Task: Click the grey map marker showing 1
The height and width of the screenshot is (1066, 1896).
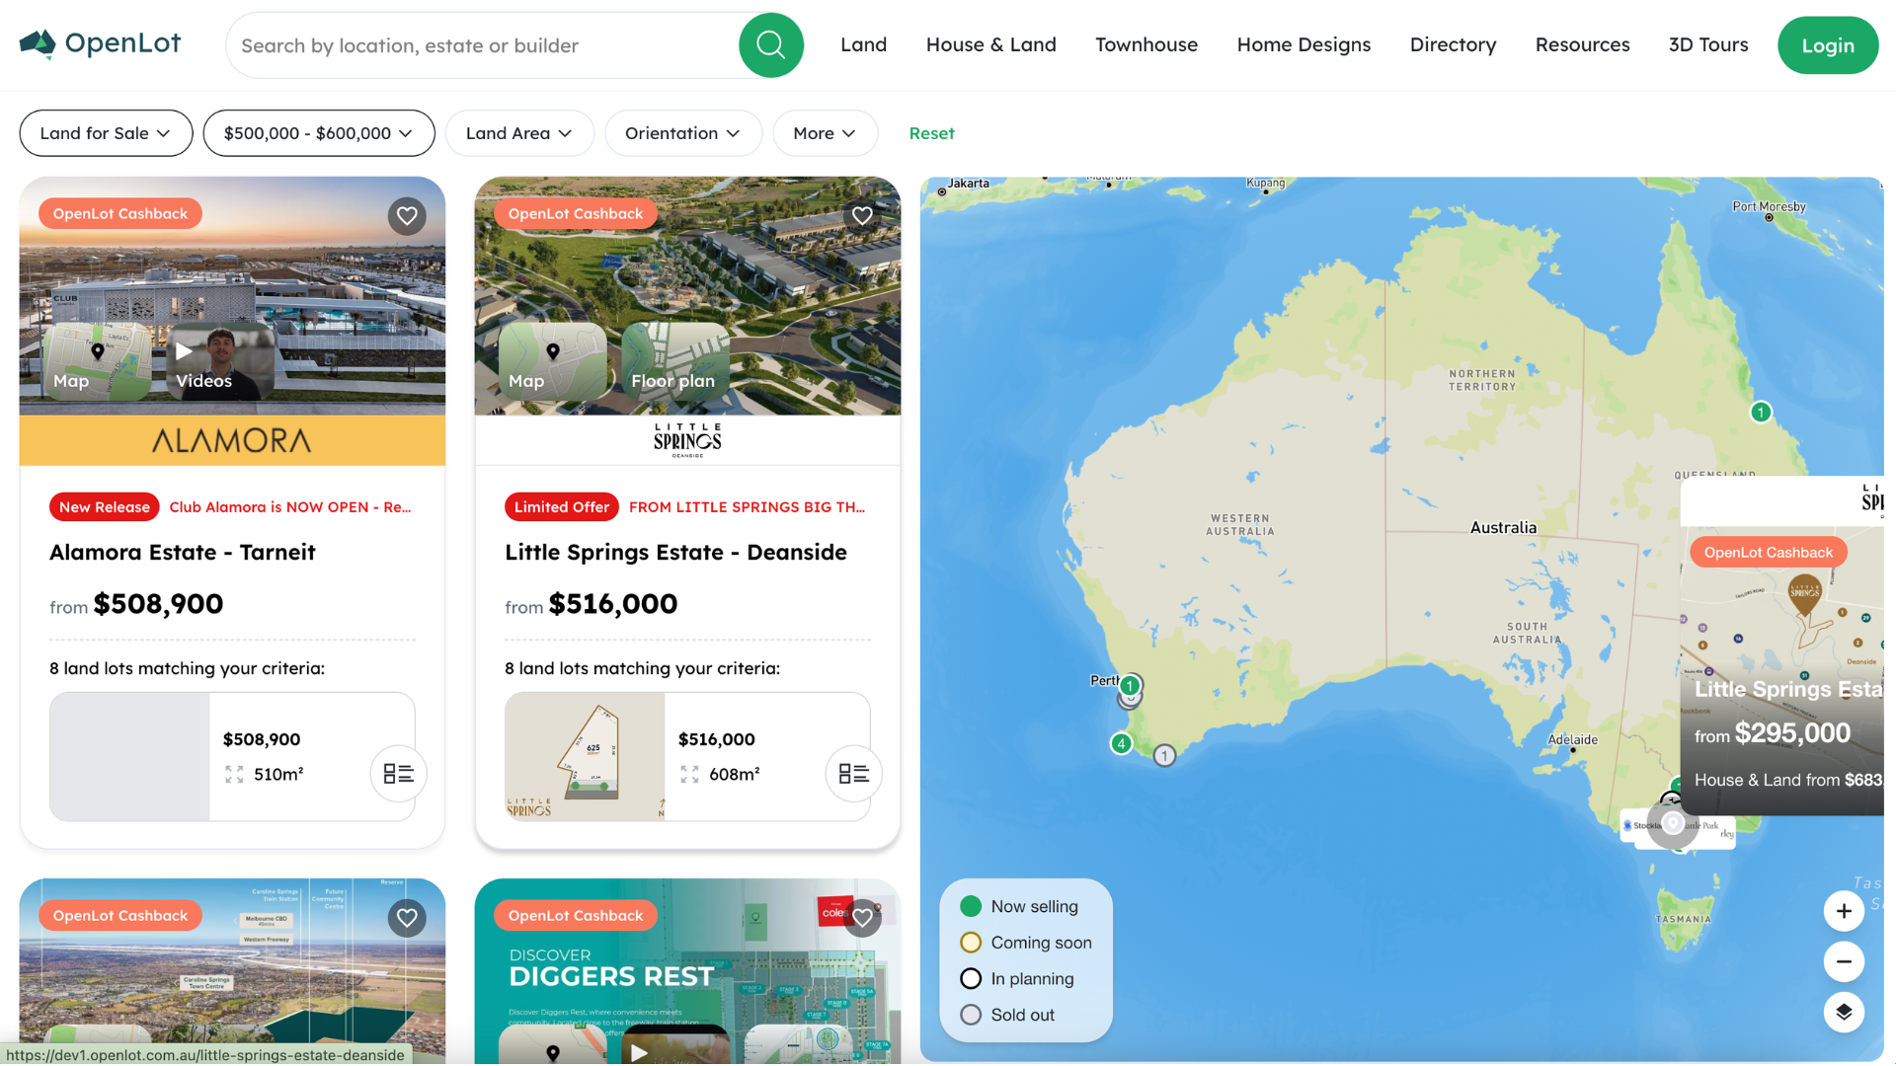Action: tap(1165, 756)
